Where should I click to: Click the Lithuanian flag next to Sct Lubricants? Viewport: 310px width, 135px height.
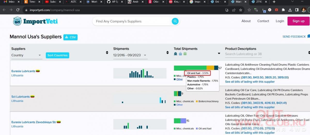point(33,97)
